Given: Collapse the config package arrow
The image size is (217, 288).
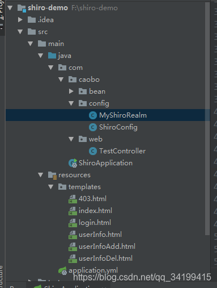Looking at the screenshot, I should [71, 103].
